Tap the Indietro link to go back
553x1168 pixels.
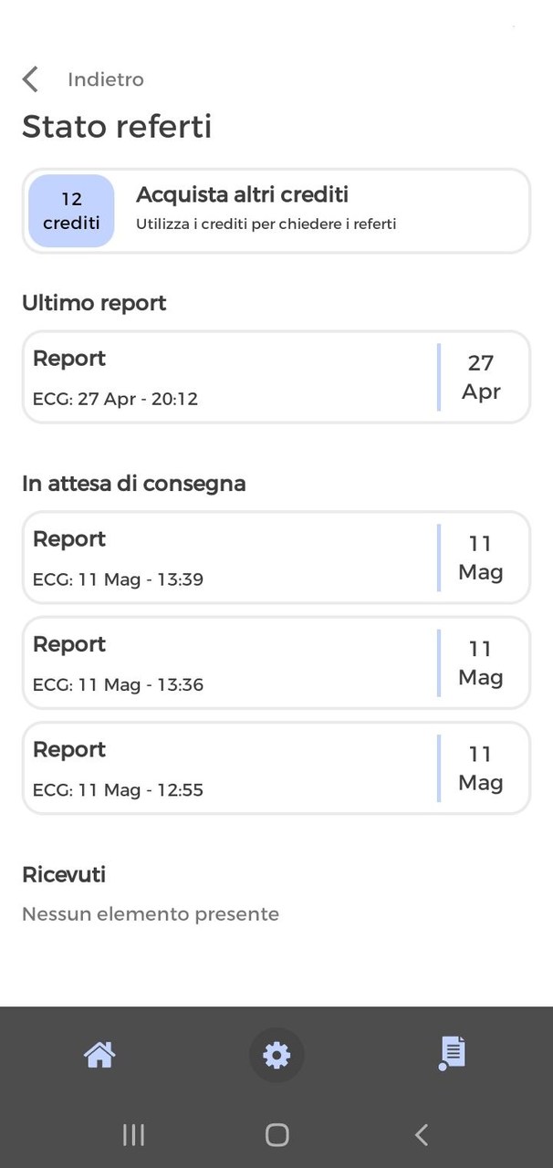[x=105, y=79]
